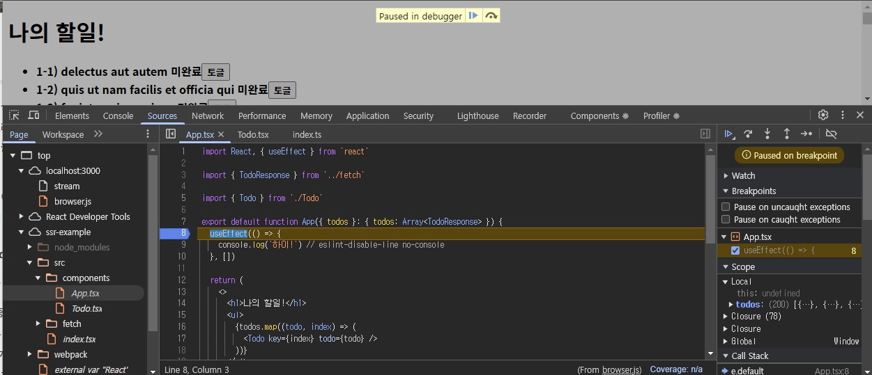The height and width of the screenshot is (375, 872).
Task: Hide the debugger sidebar icon
Action: (x=705, y=134)
